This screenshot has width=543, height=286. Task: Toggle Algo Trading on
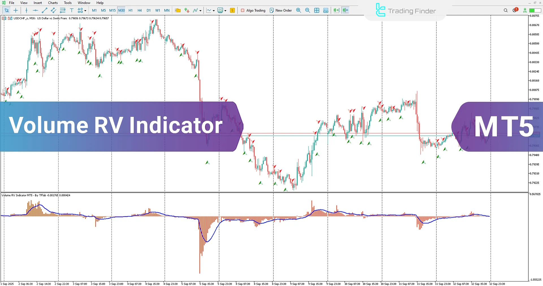[253, 10]
